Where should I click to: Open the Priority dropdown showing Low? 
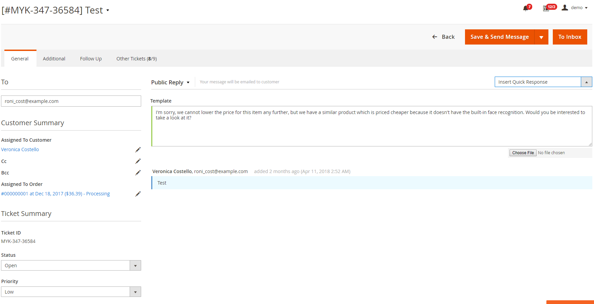click(x=71, y=292)
